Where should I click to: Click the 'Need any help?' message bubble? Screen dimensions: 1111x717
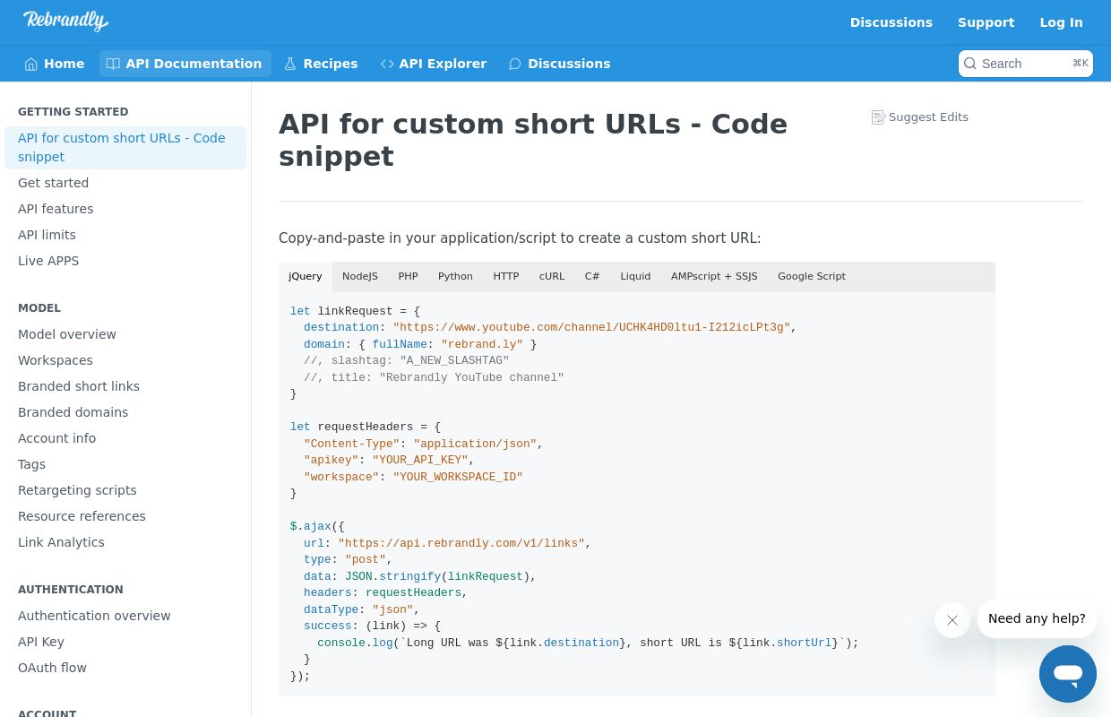(x=1037, y=618)
